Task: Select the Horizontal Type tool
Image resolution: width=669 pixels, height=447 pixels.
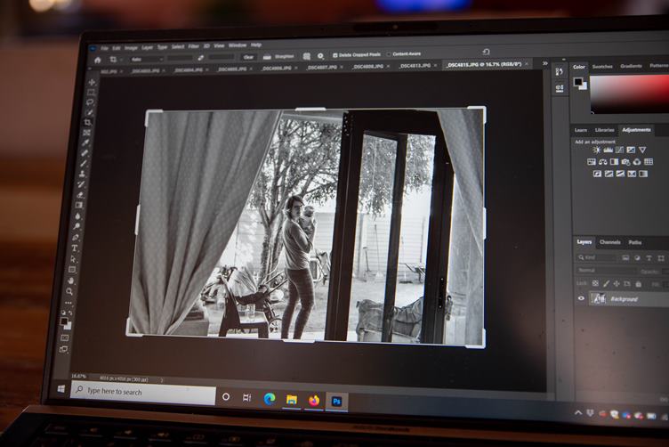Action: coord(75,248)
